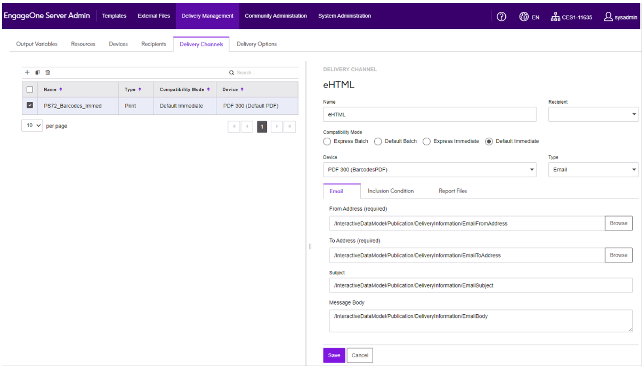Open the Recipient dropdown

(x=593, y=114)
